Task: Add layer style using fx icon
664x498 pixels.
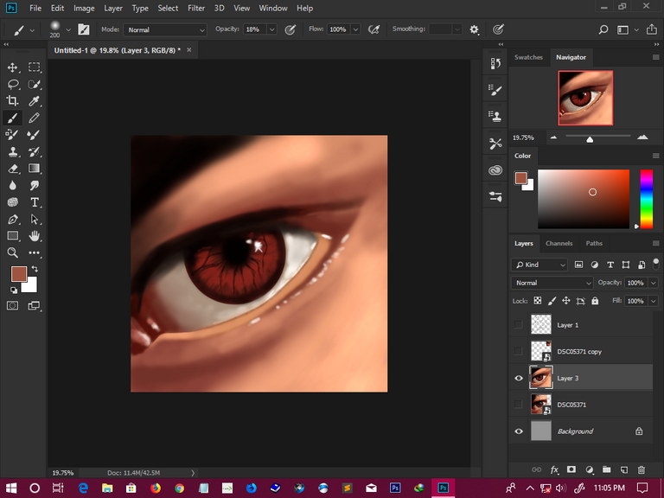Action: [553, 469]
